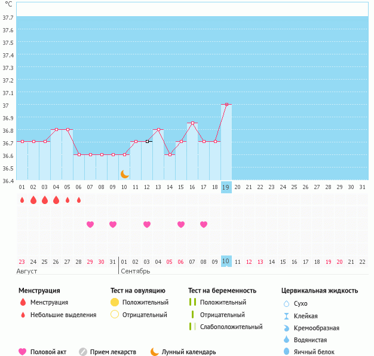
Task: Click the small discharge drop under day 06
Action: tap(79, 200)
